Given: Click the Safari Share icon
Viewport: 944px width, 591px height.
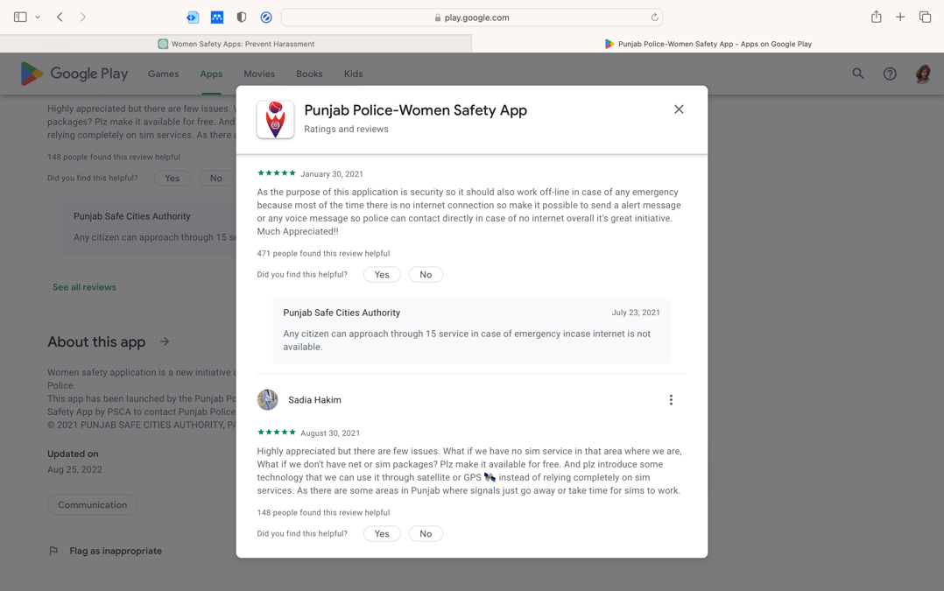Looking at the screenshot, I should click(876, 18).
